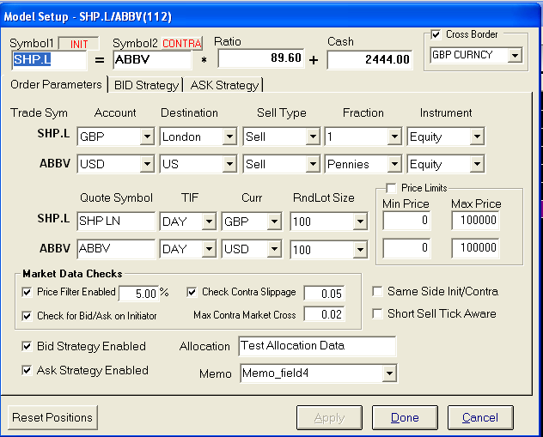Open ABBV Curr dropdown showing USD
This screenshot has height=437, width=543.
point(274,249)
